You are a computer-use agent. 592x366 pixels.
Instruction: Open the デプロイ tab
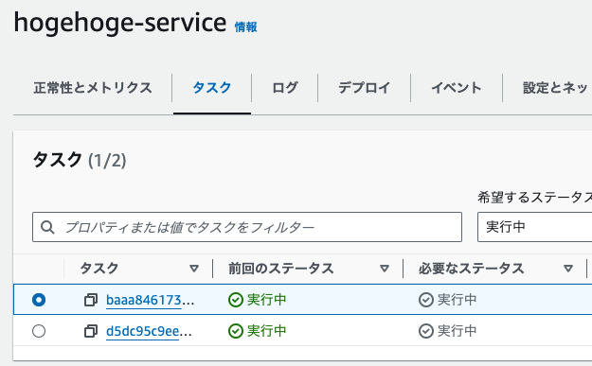[x=365, y=88]
